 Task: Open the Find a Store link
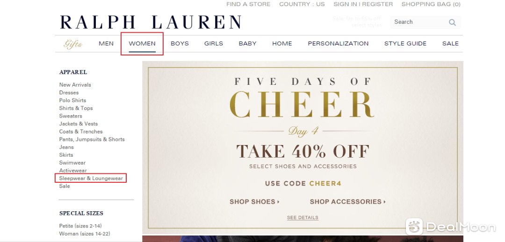[x=248, y=4]
